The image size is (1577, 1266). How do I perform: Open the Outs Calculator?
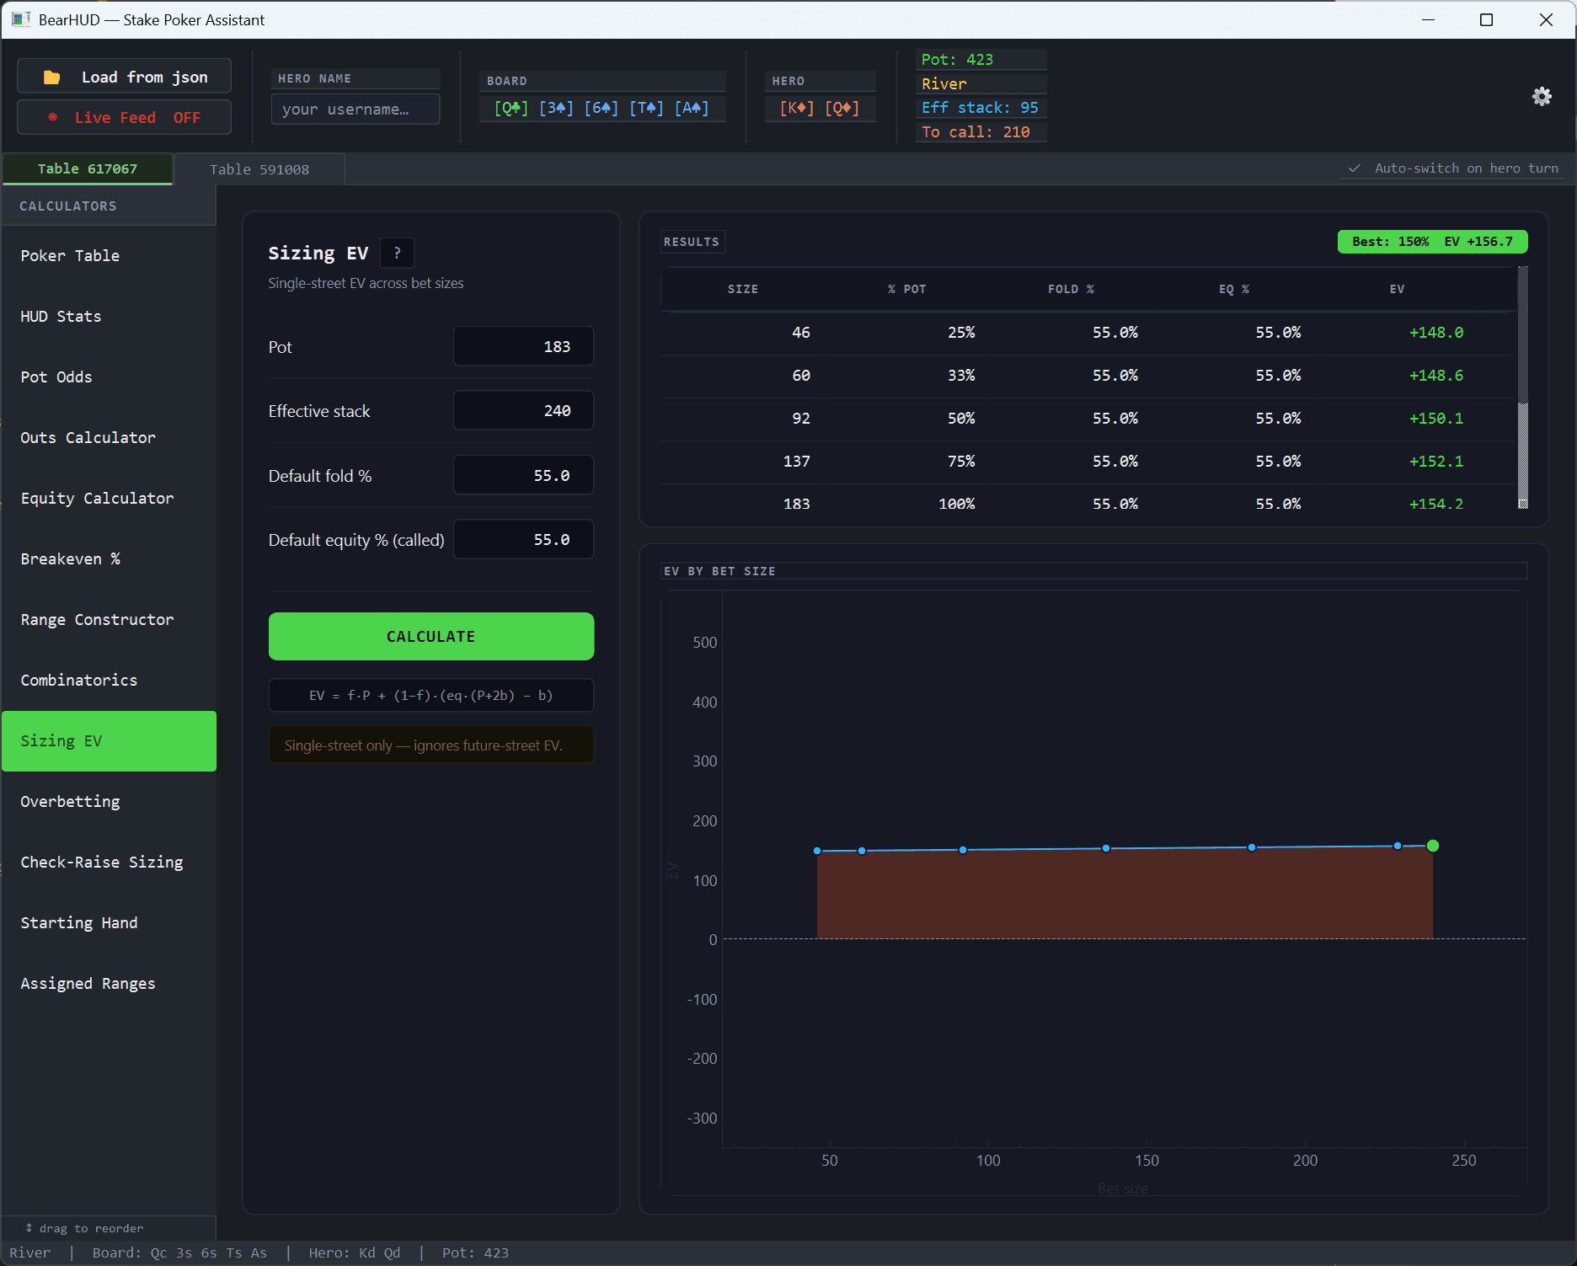pos(109,438)
